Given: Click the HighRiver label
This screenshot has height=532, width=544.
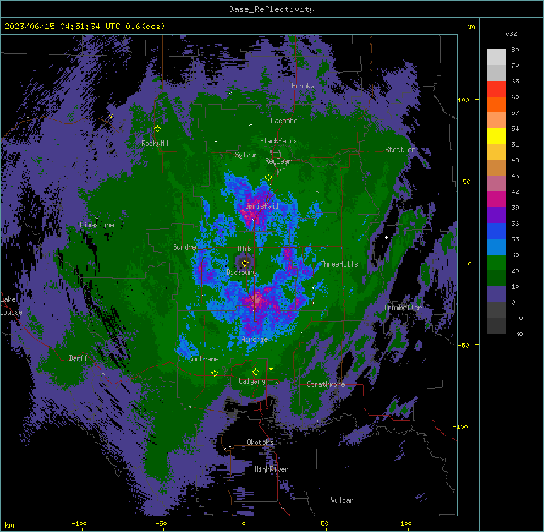Looking at the screenshot, I should click(x=271, y=469).
